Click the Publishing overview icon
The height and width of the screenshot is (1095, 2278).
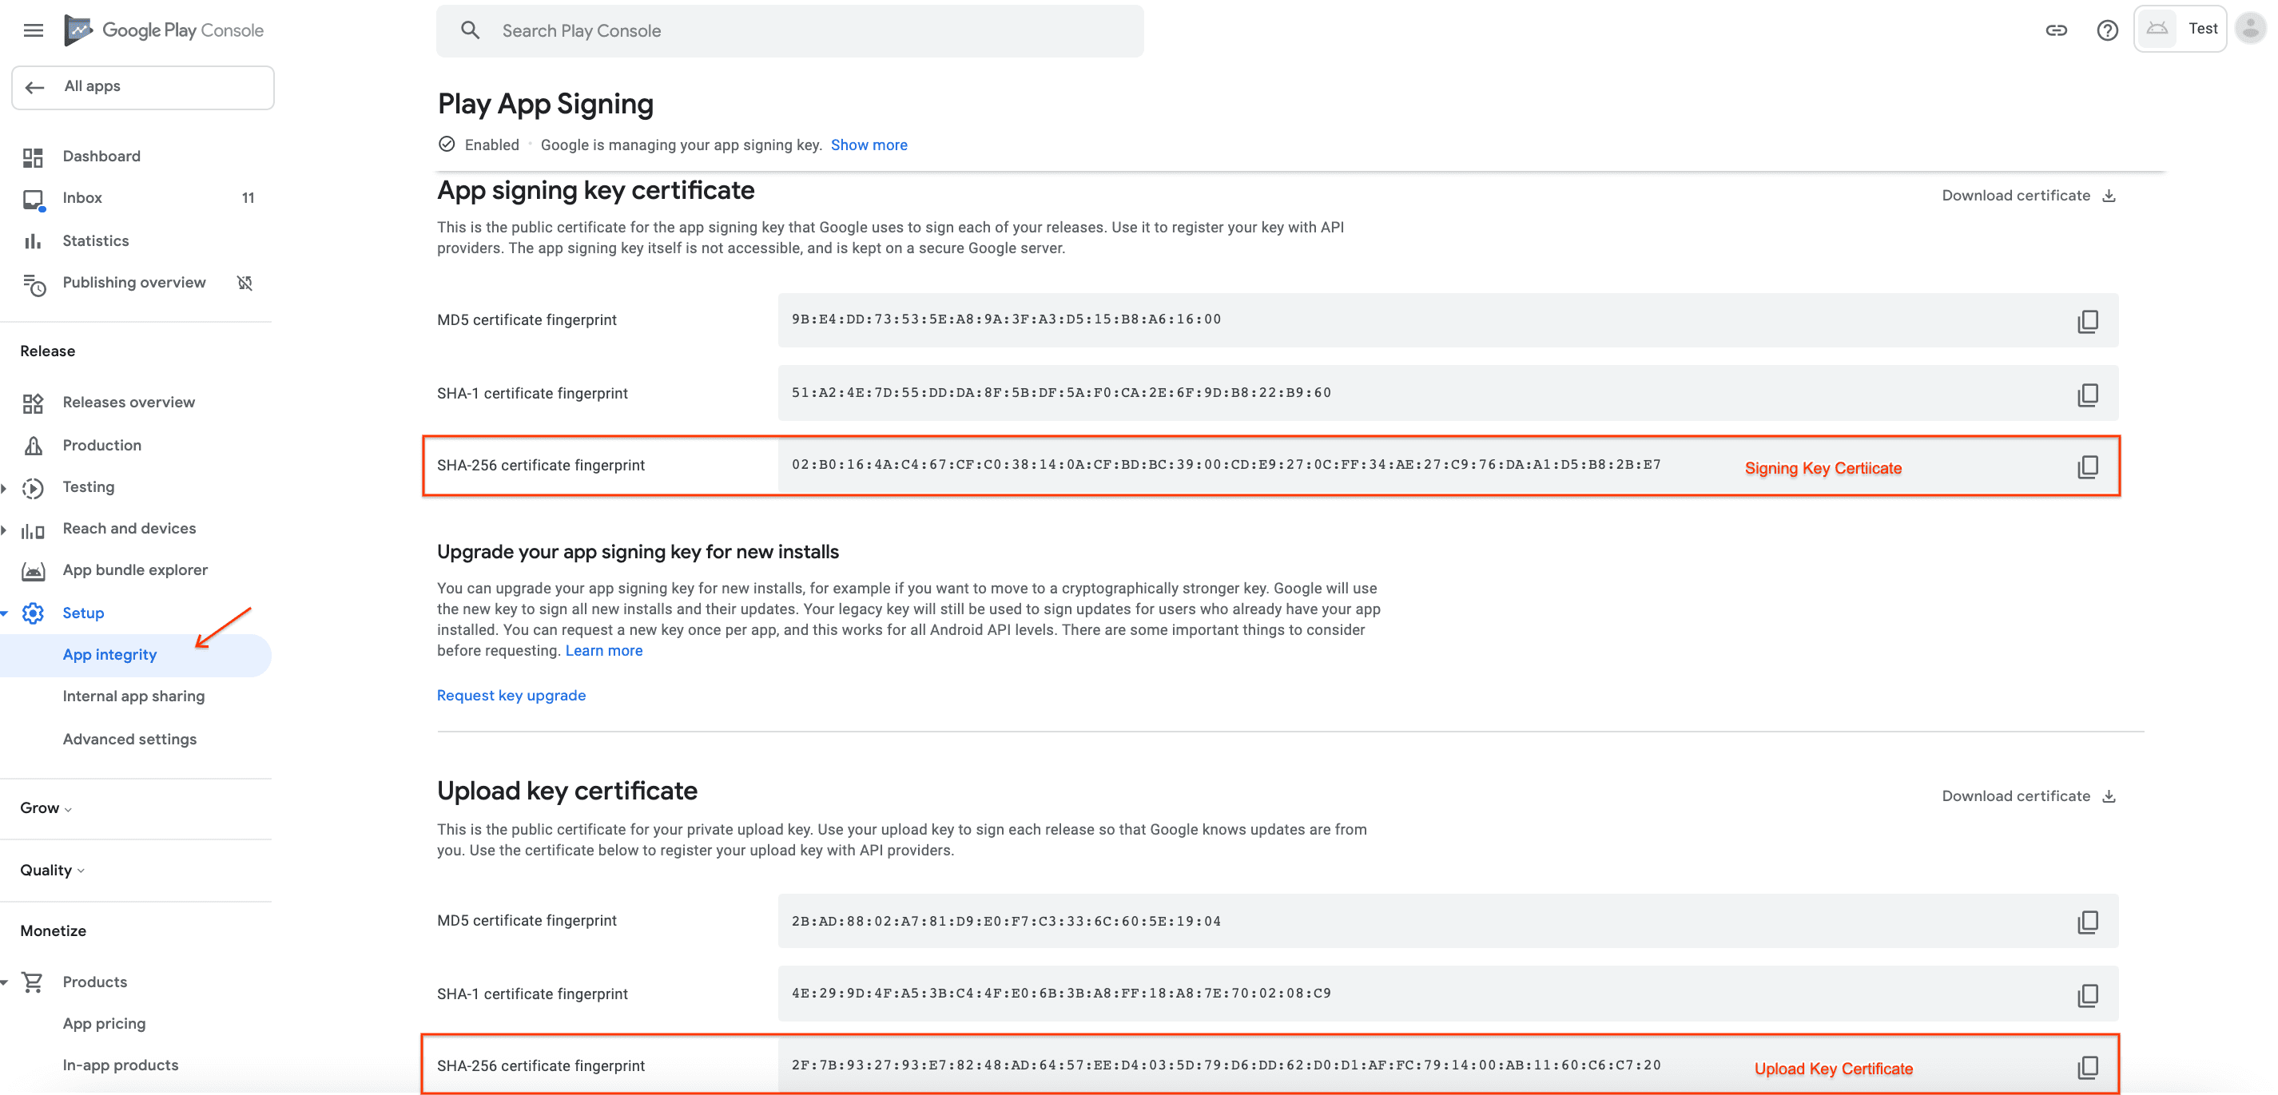click(36, 284)
